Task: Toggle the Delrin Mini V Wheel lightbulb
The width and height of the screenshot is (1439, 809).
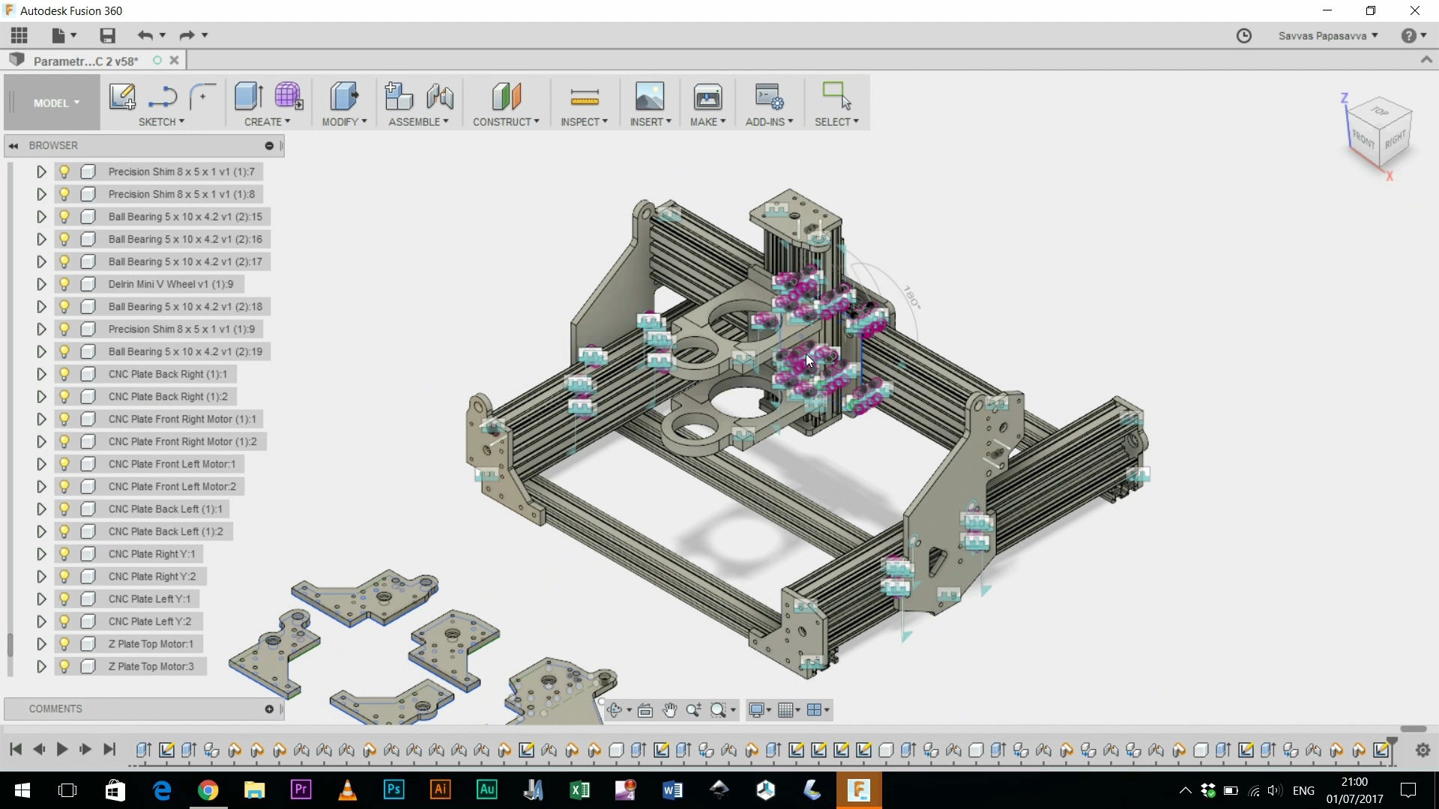Action: pyautogui.click(x=64, y=284)
